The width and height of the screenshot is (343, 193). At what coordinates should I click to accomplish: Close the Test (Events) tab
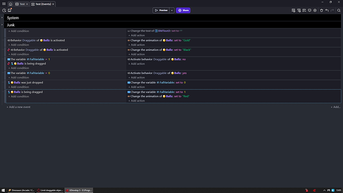click(53, 4)
